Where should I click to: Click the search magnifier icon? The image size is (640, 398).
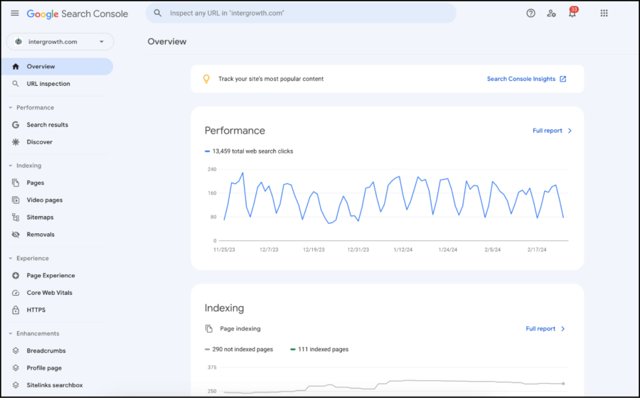click(158, 13)
